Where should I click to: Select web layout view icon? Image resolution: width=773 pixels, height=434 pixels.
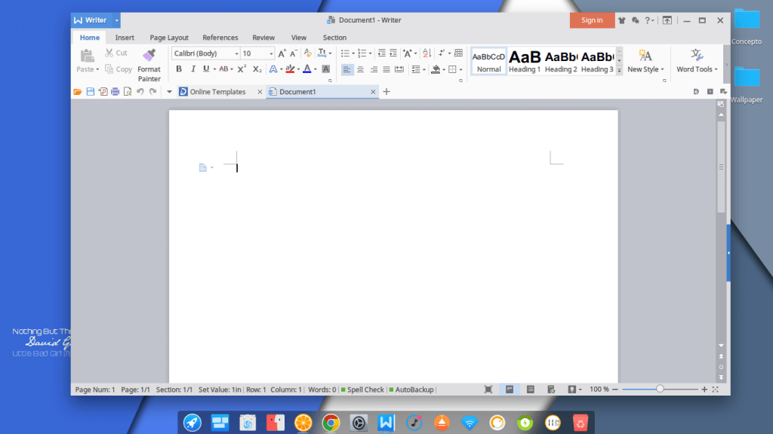point(551,390)
